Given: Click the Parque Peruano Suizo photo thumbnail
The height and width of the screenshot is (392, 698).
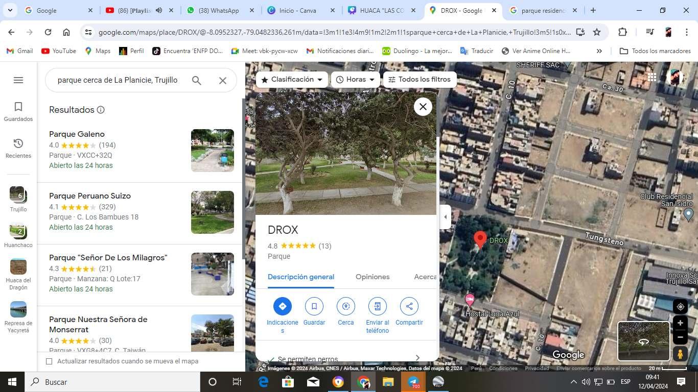Looking at the screenshot, I should coord(213,212).
